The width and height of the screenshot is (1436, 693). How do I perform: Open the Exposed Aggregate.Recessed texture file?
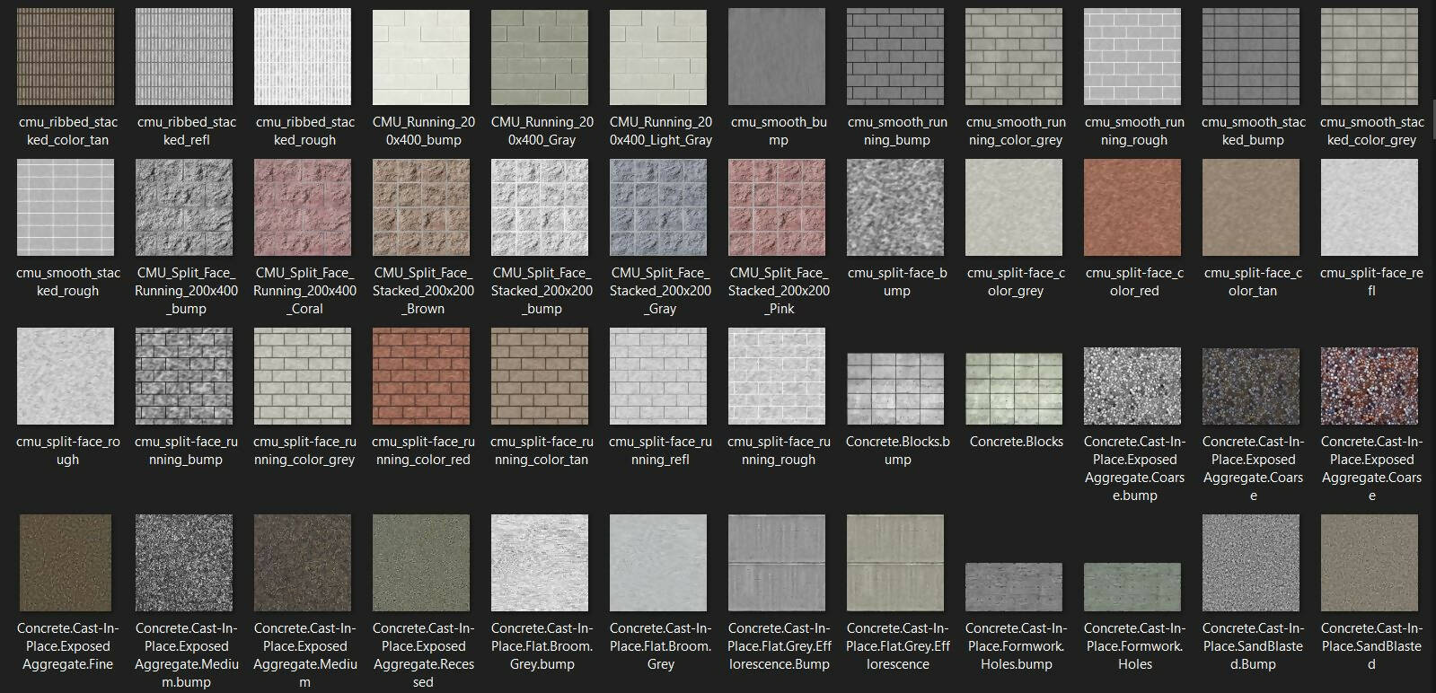click(421, 563)
